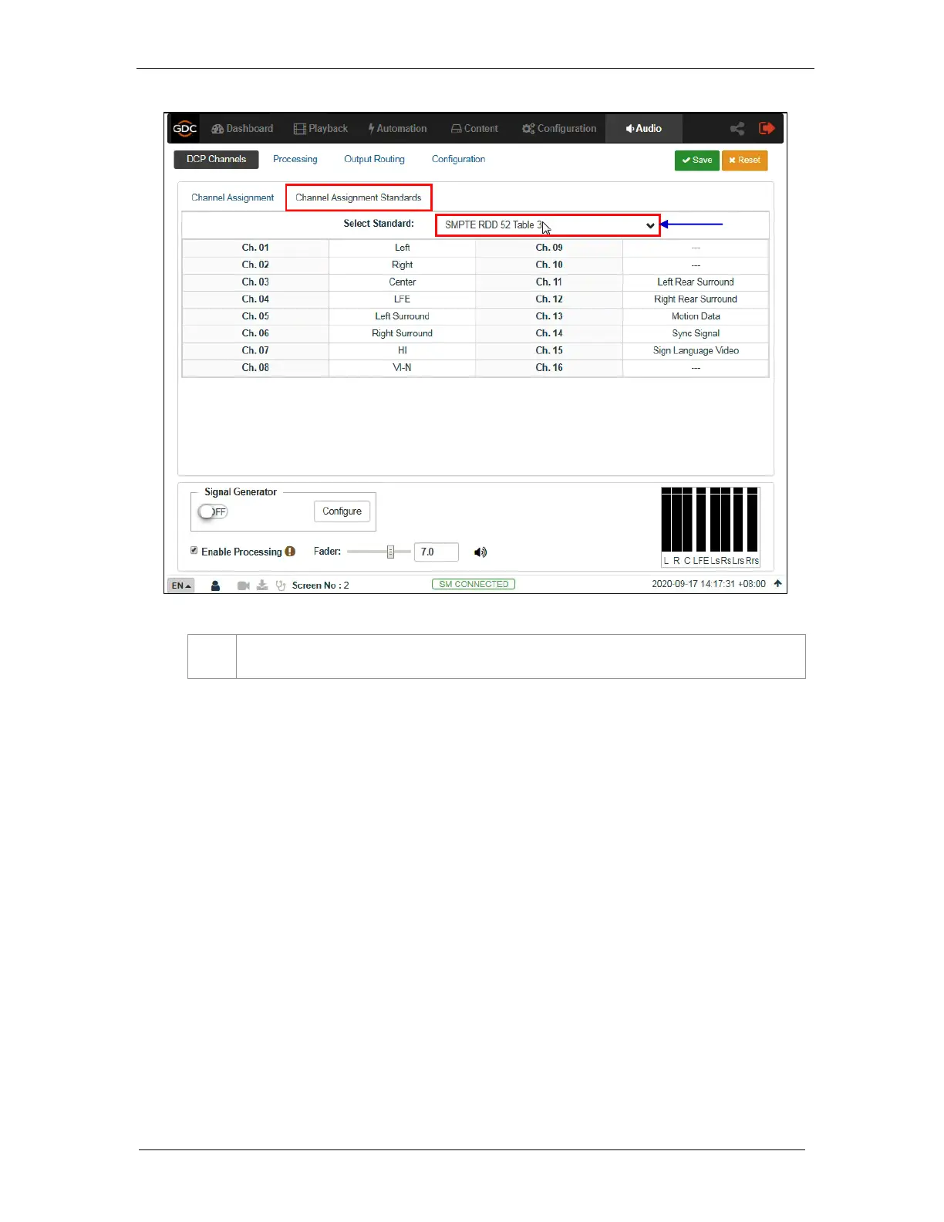Click the Fader value field 7.0
Screen dimensions: 944x1222
(x=437, y=552)
